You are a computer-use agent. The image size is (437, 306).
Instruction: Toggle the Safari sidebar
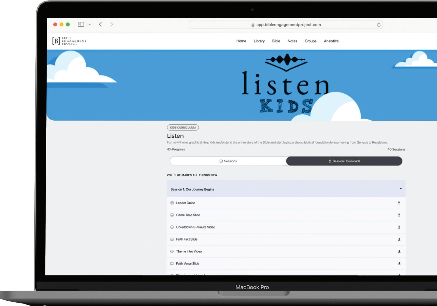click(81, 24)
